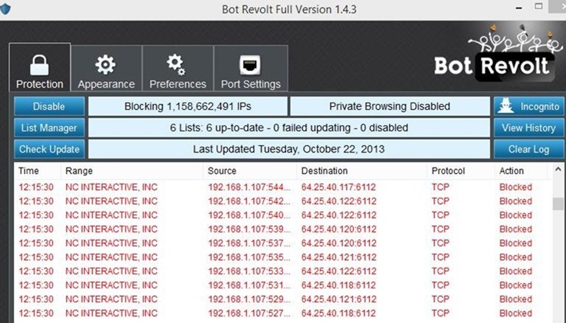Click the spy figure icon on Incognito
Viewport: 566px width, 323px height.
506,106
